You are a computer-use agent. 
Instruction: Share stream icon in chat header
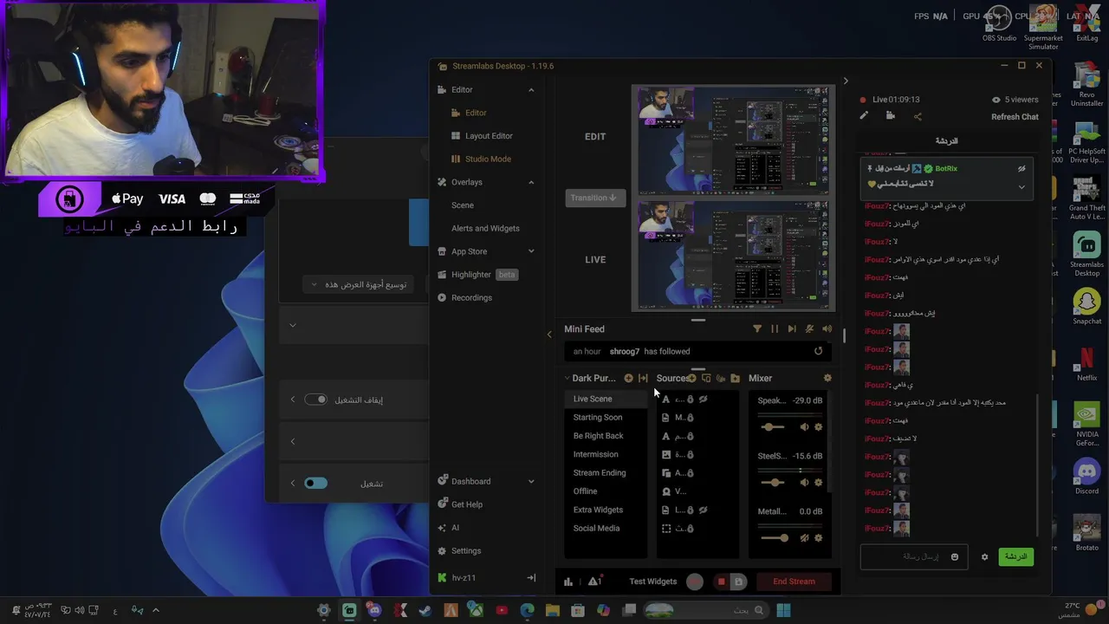918,116
